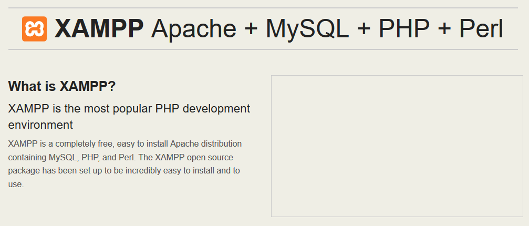Click the empty bordered media box beside the text

[x=397, y=146]
